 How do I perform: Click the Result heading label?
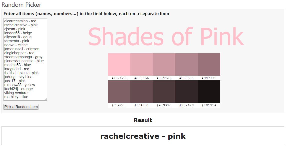coord(143,120)
